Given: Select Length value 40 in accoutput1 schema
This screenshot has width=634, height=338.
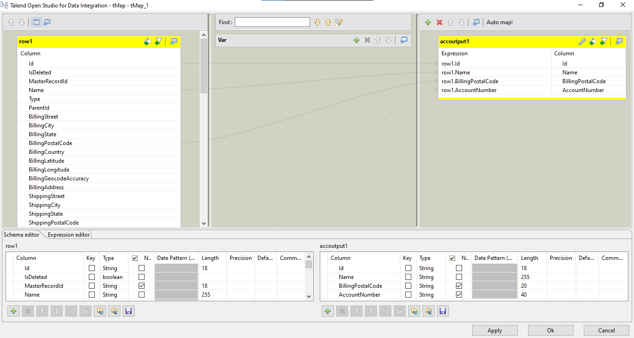Looking at the screenshot, I should tap(532, 295).
